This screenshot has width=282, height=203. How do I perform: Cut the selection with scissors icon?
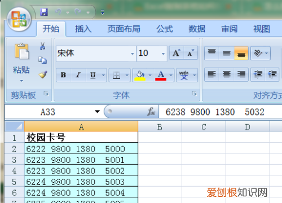[42, 46]
